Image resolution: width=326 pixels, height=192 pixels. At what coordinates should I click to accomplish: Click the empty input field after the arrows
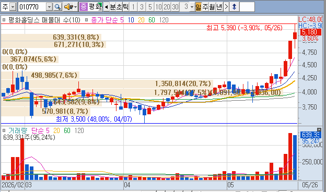pyautogui.click(x=247, y=7)
